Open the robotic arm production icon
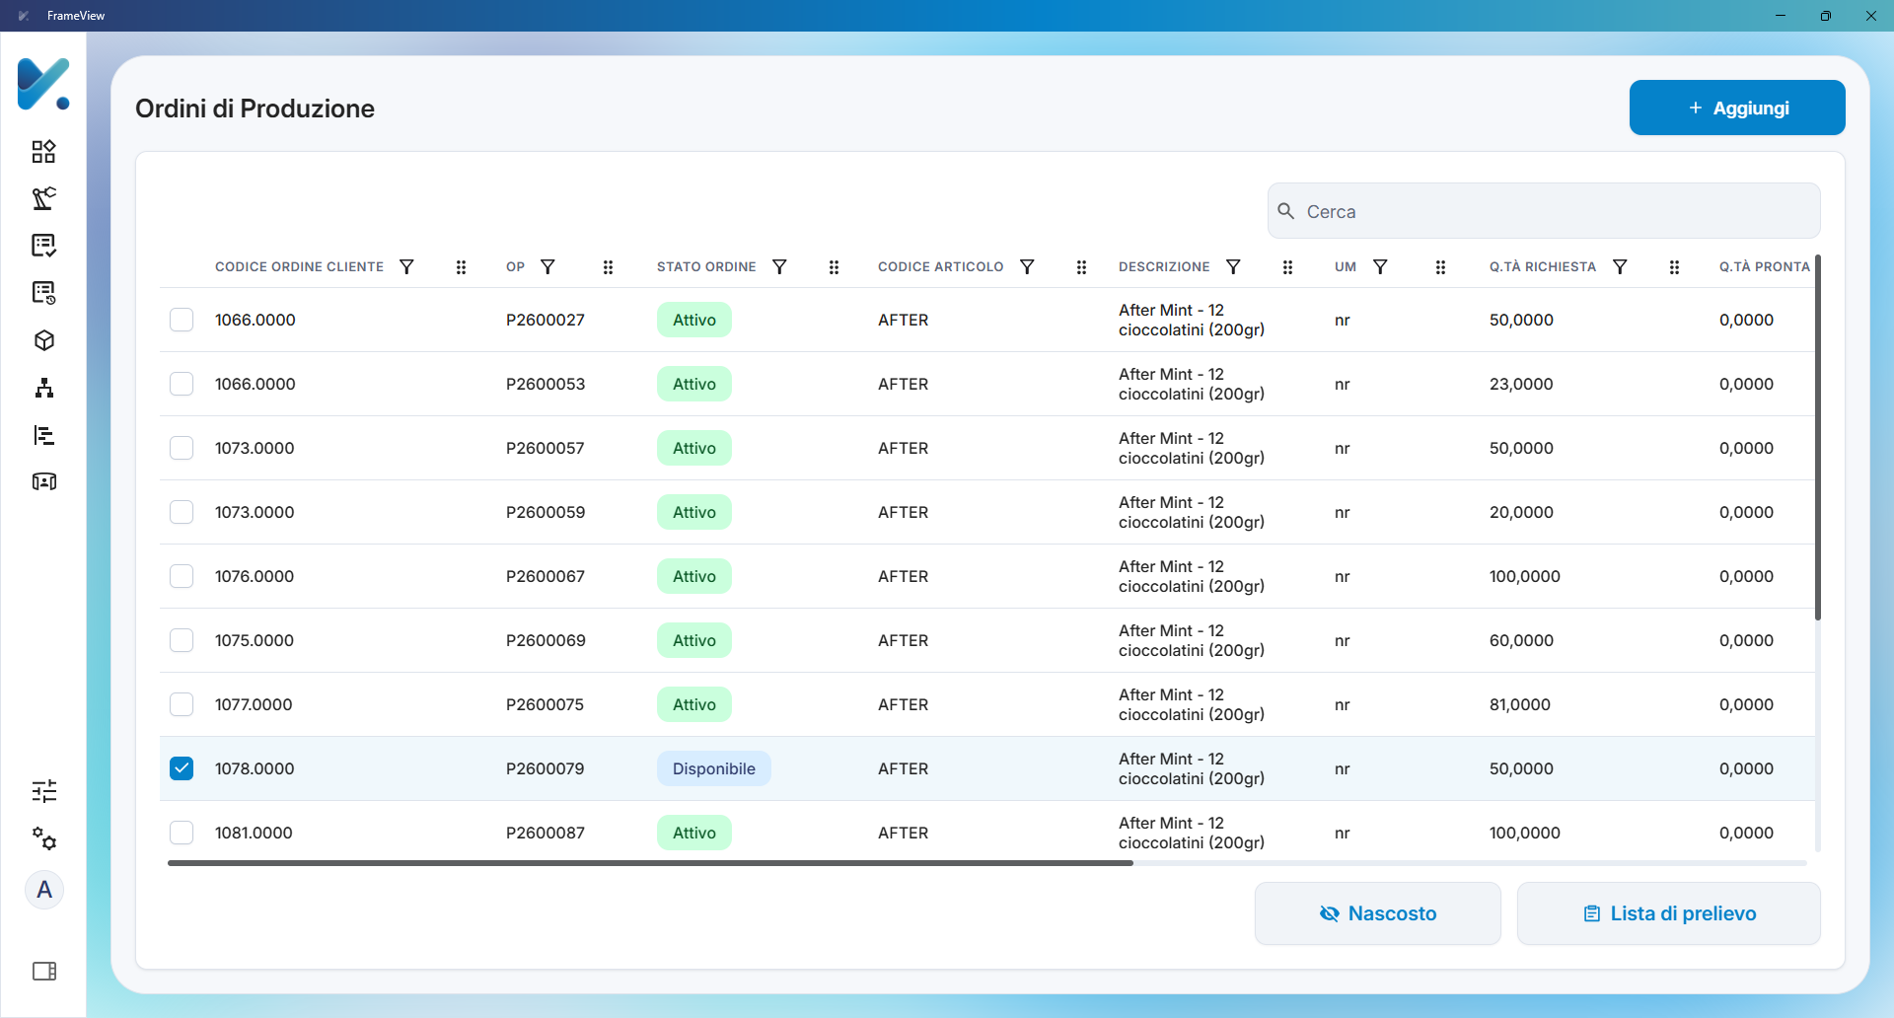 click(x=43, y=198)
